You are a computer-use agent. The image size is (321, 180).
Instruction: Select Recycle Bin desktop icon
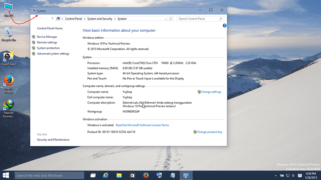coord(9,34)
